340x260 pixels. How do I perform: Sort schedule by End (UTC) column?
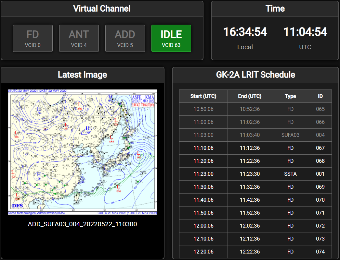click(x=250, y=96)
